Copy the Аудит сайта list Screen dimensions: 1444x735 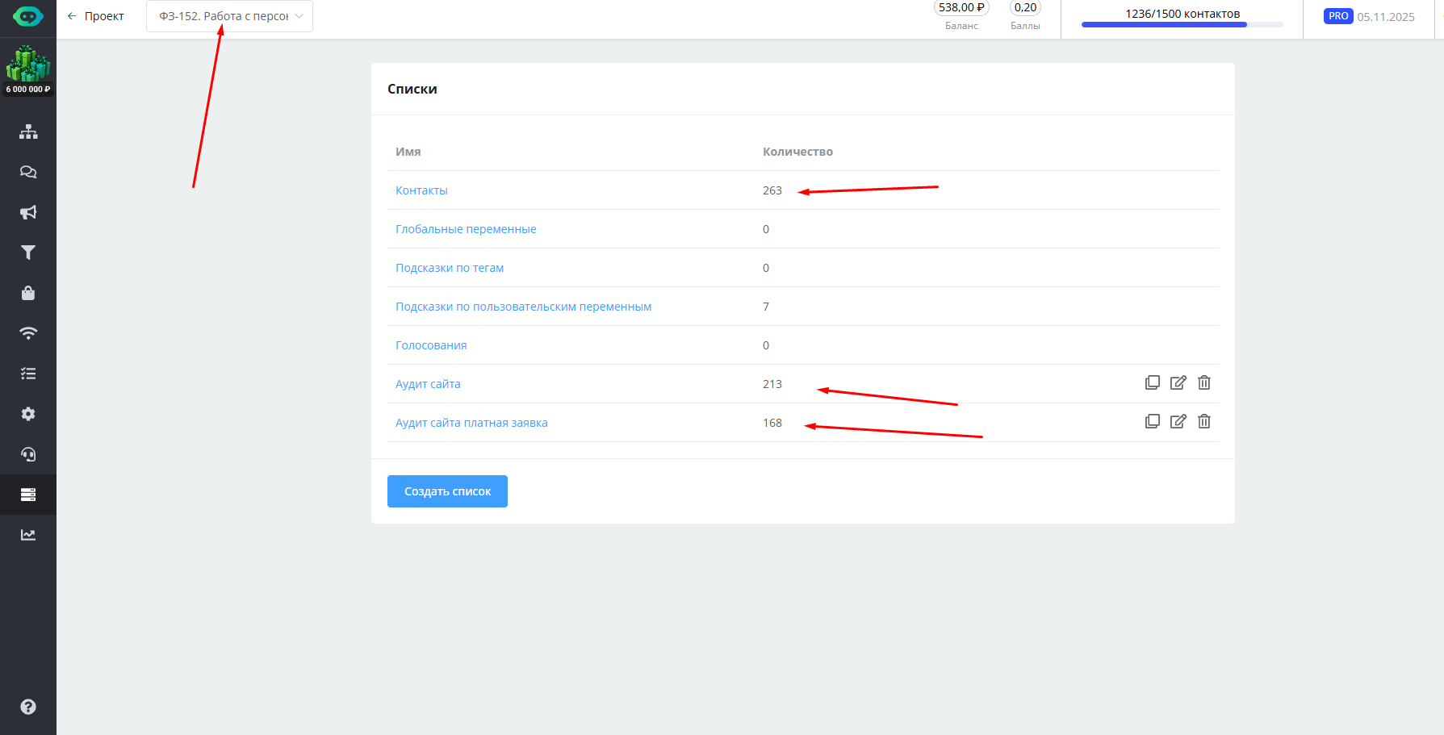pos(1153,382)
